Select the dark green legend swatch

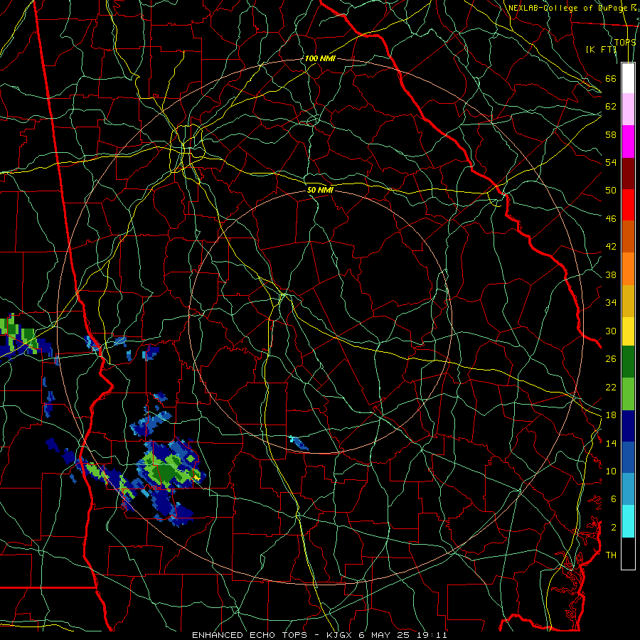click(x=628, y=362)
